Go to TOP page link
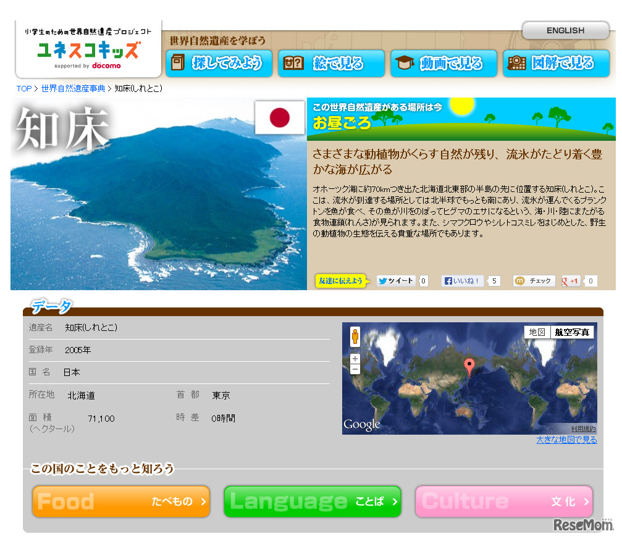The height and width of the screenshot is (539, 622). click(23, 88)
